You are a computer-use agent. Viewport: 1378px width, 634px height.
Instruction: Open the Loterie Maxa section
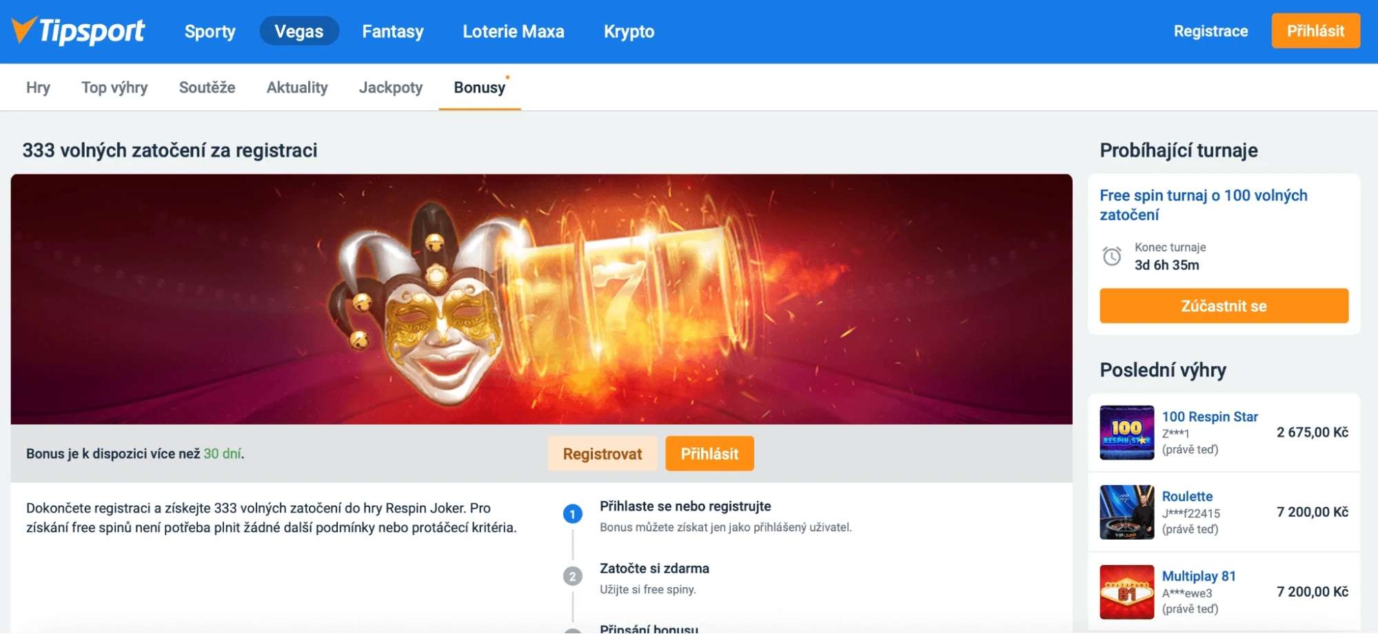(514, 31)
